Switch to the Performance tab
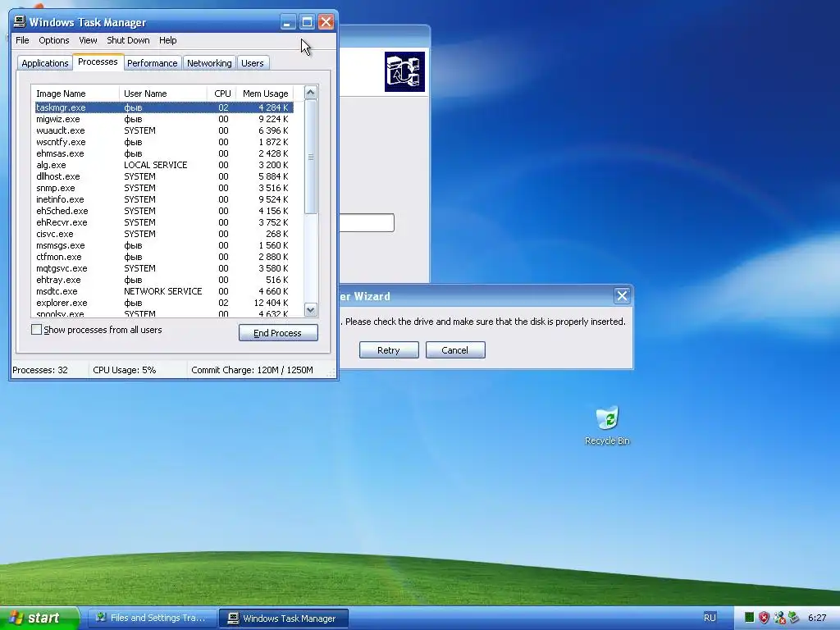Viewport: 840px width, 630px height. (x=152, y=62)
